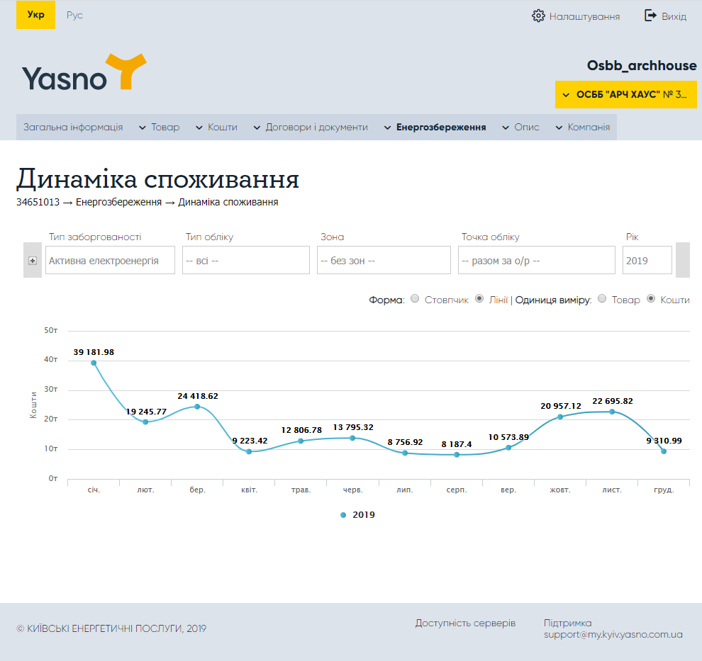Choose Кошти as unit of measure
702x661 pixels.
point(652,299)
